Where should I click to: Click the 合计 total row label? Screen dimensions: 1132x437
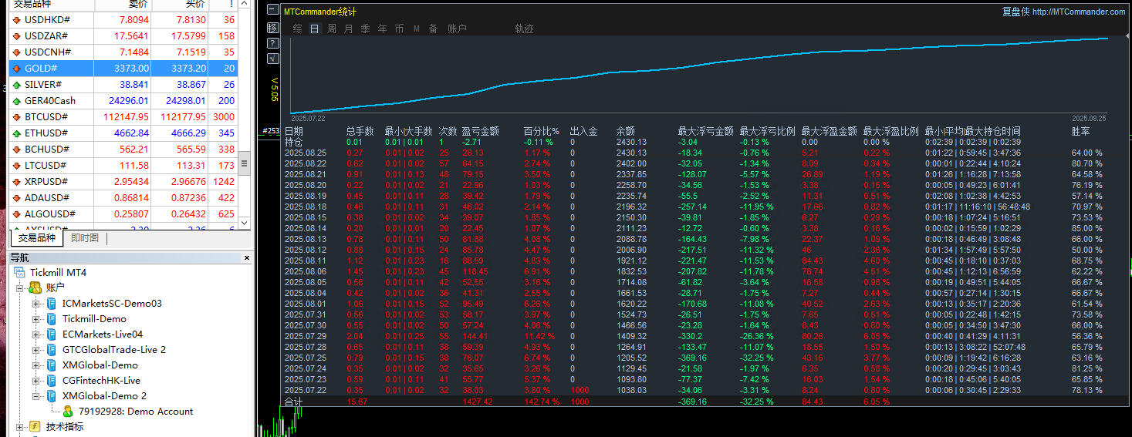point(294,402)
